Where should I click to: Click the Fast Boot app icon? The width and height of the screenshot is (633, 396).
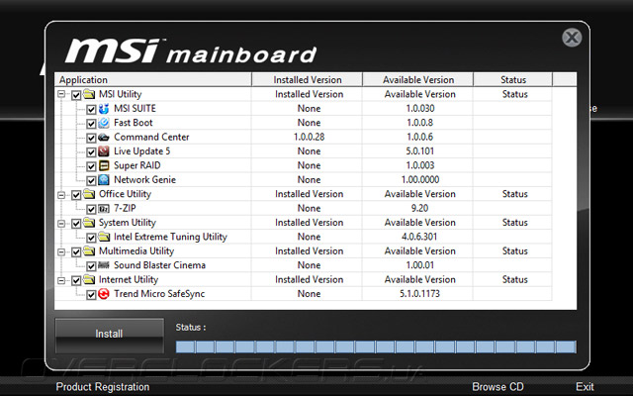tap(104, 123)
